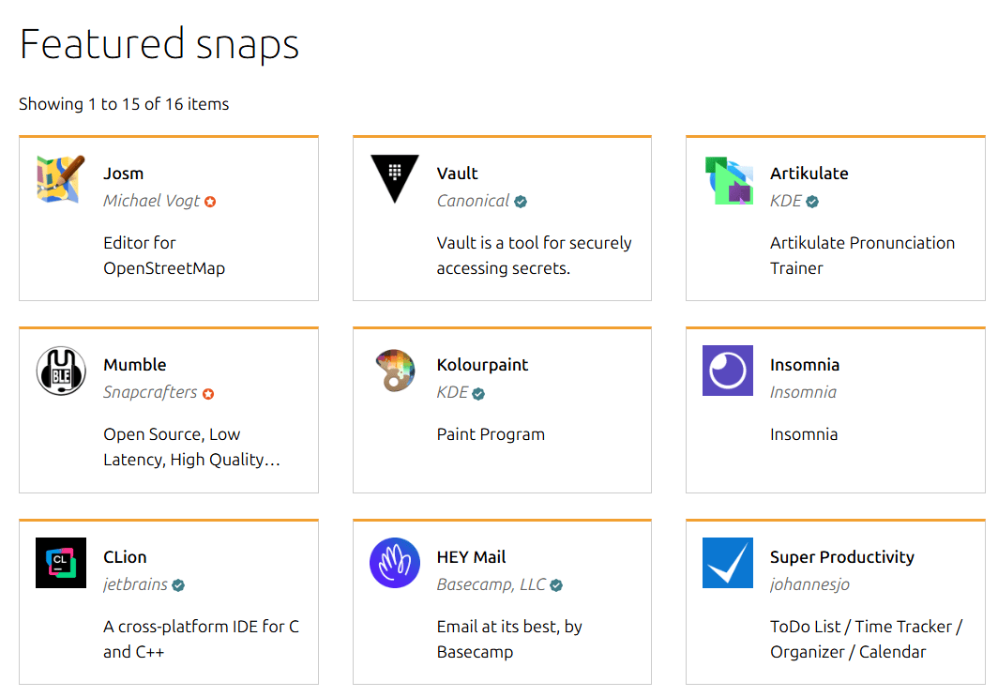
Task: Click the Super Productivity checkmark icon
Action: click(x=728, y=563)
